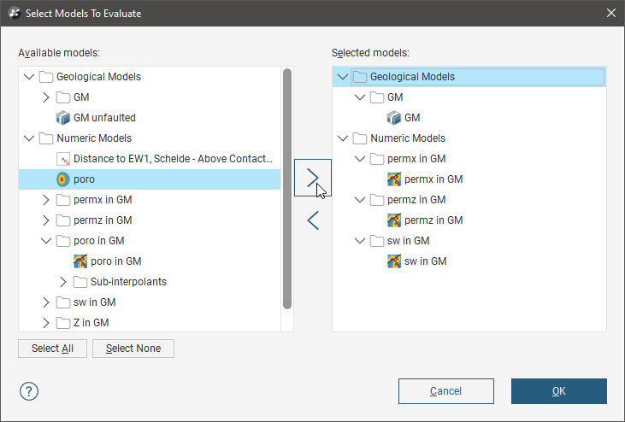625x422 pixels.
Task: Click the Distance to EW1 function icon
Action: (x=64, y=159)
